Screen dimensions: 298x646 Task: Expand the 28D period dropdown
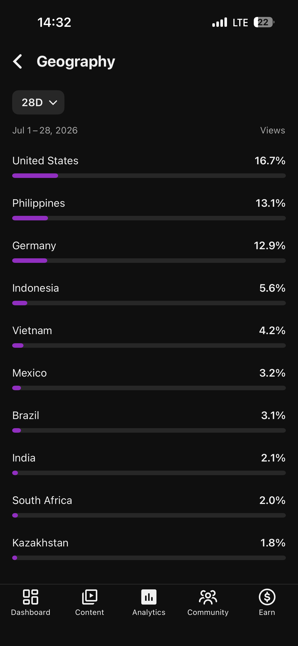(38, 102)
